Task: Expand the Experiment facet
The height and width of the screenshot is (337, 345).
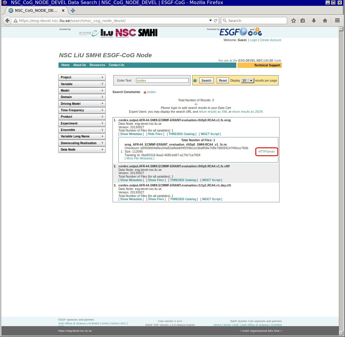Action: coord(102,123)
